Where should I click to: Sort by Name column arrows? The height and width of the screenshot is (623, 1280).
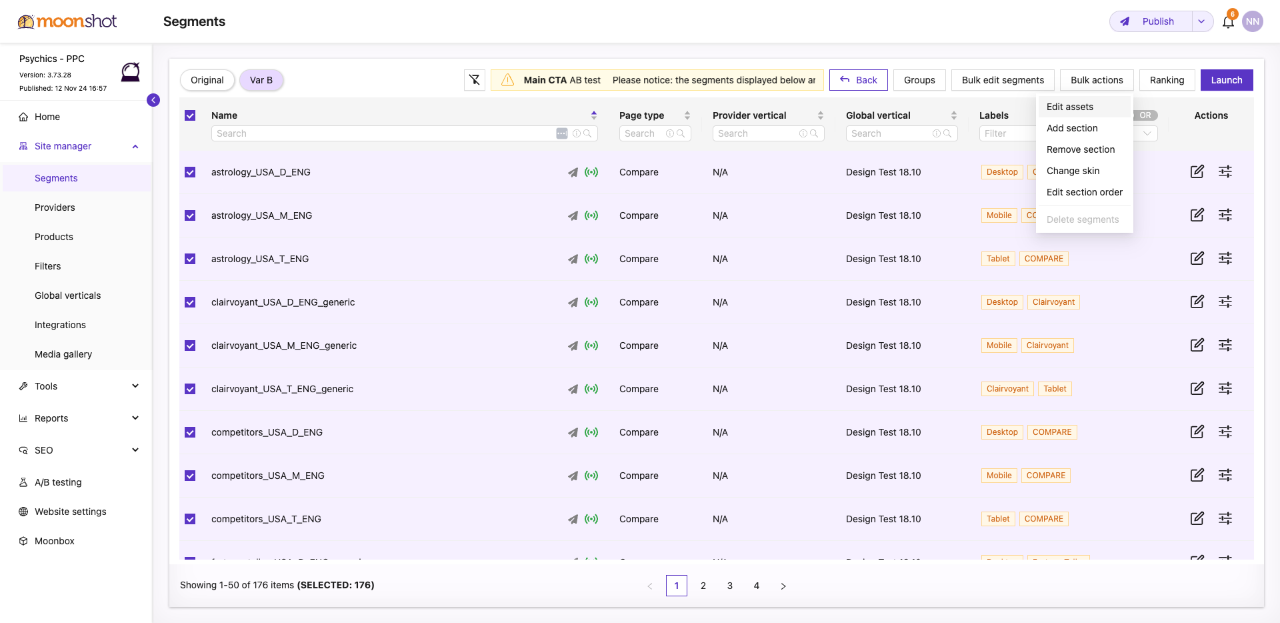[x=594, y=115]
